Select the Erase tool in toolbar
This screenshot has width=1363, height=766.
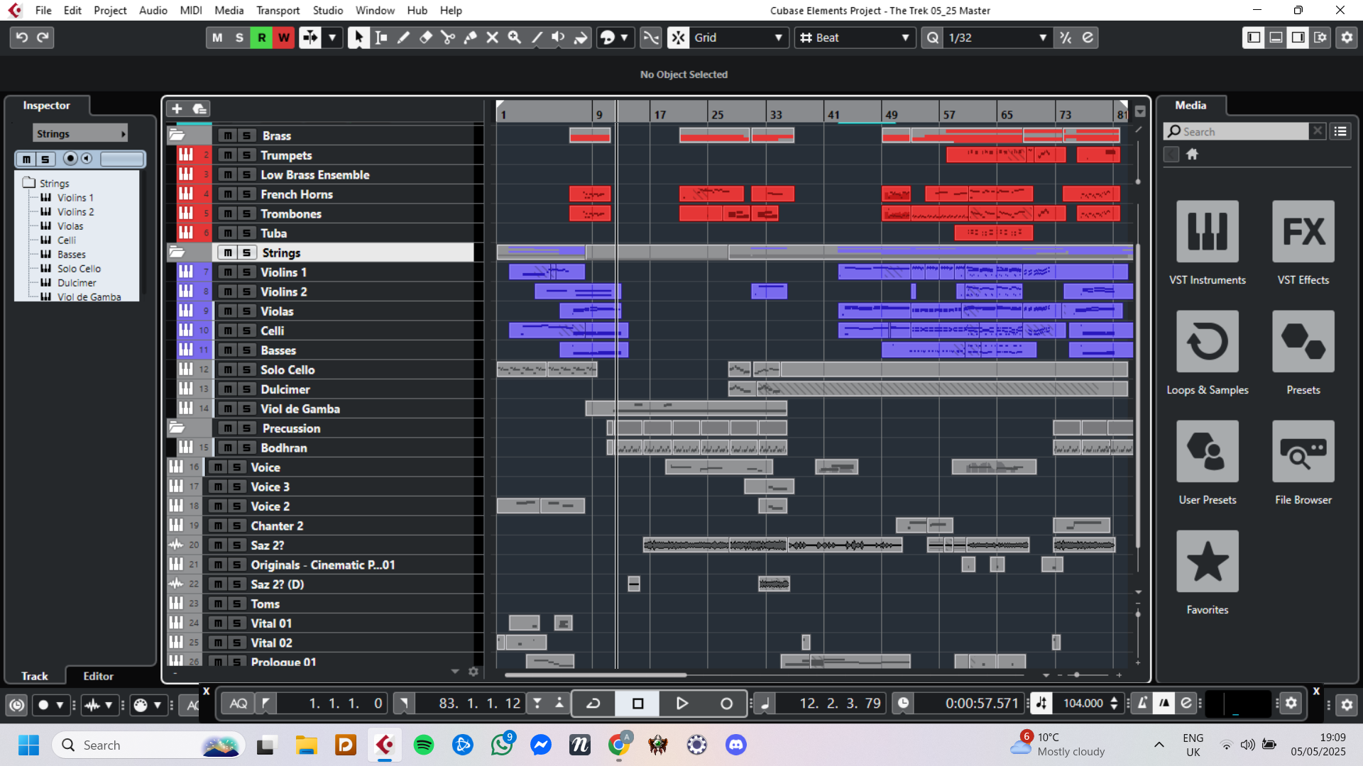tap(426, 38)
